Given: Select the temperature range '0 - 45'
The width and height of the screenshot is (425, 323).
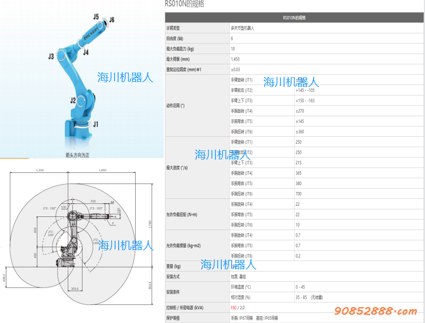Looking at the screenshot, I should point(300,287).
